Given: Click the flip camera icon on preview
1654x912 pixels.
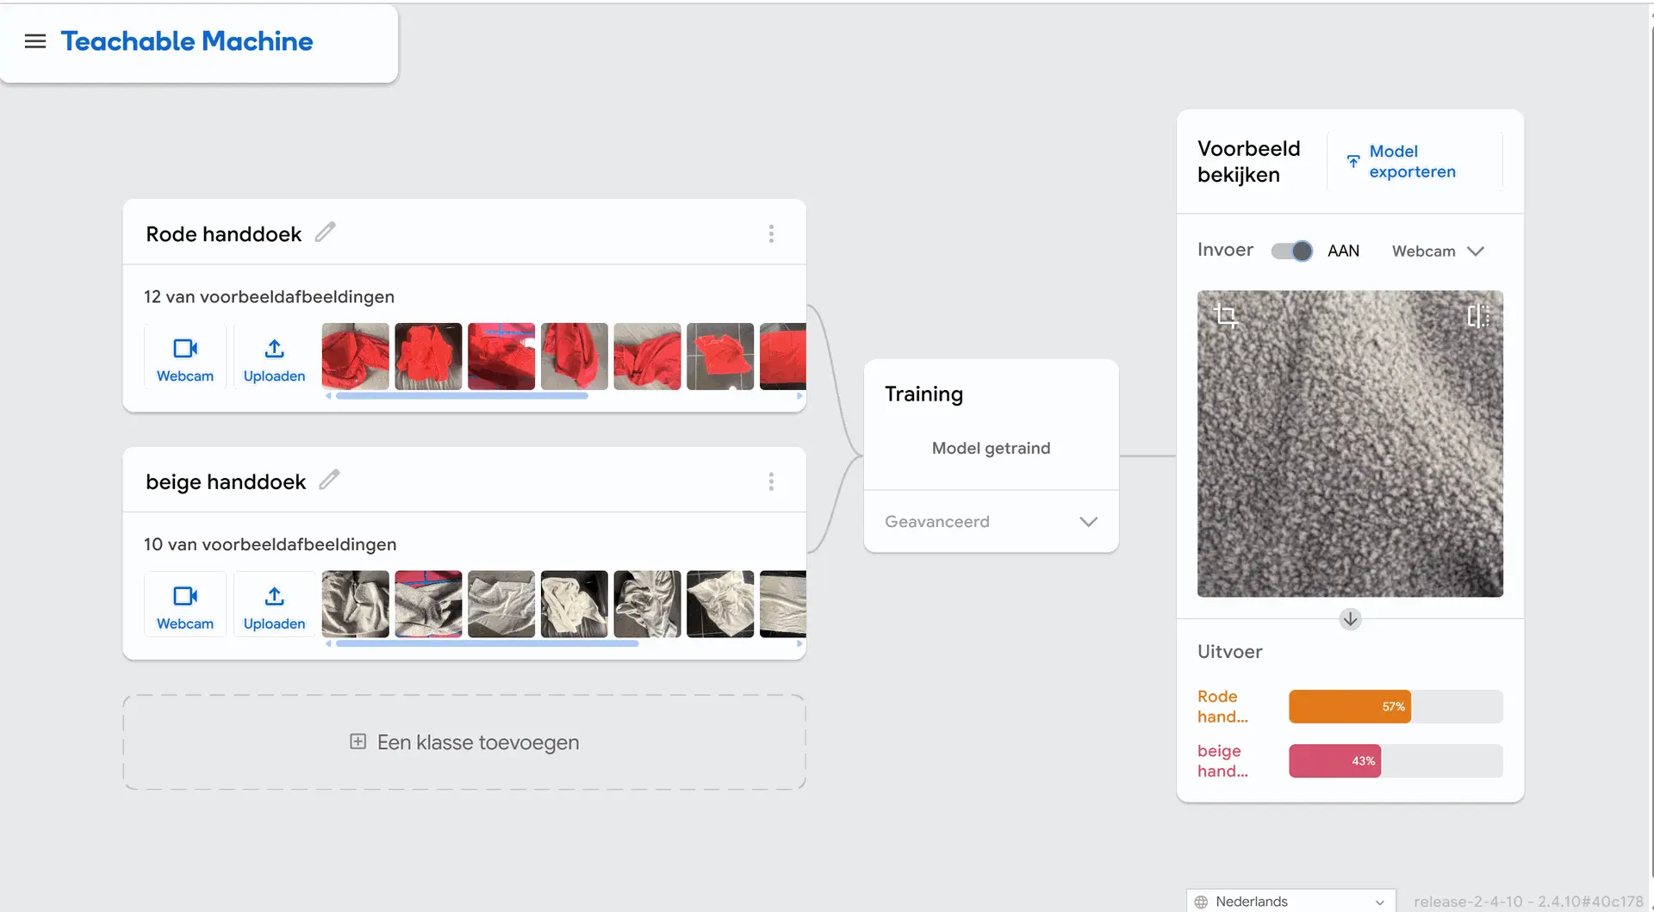Looking at the screenshot, I should point(1478,316).
